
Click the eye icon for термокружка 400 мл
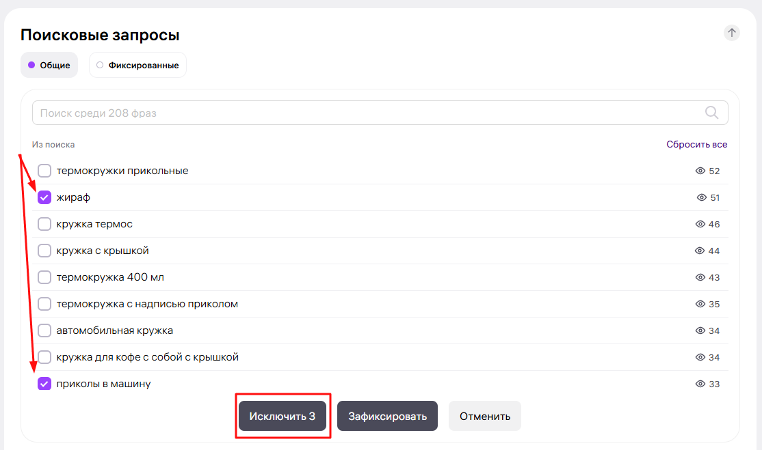pyautogui.click(x=700, y=277)
